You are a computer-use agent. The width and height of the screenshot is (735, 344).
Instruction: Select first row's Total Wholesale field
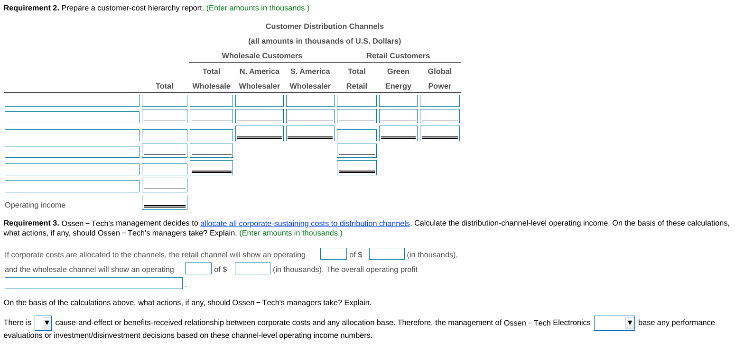tap(211, 101)
